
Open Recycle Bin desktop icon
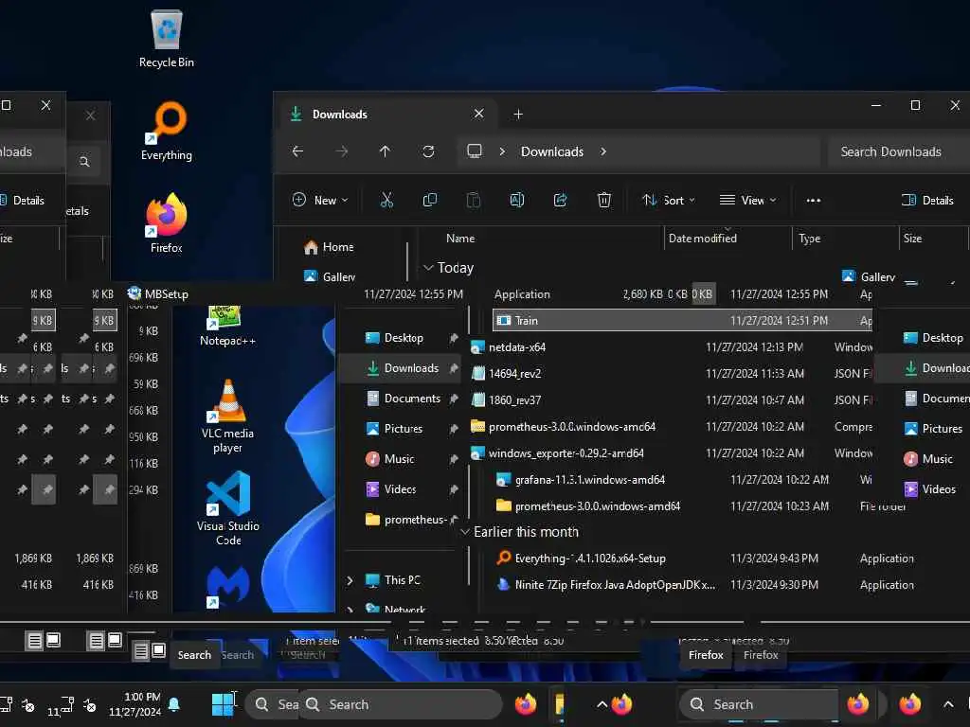[167, 40]
